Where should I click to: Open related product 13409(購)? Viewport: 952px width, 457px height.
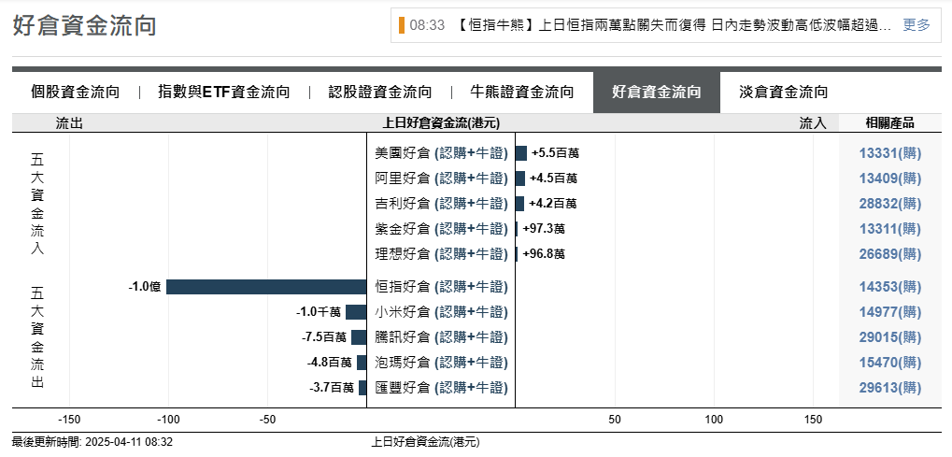point(889,179)
